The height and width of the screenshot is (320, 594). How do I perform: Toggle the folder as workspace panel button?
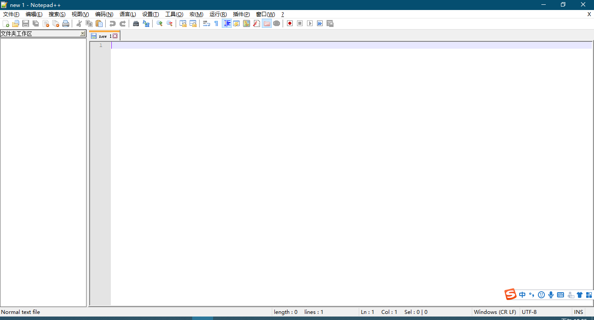[x=267, y=23]
